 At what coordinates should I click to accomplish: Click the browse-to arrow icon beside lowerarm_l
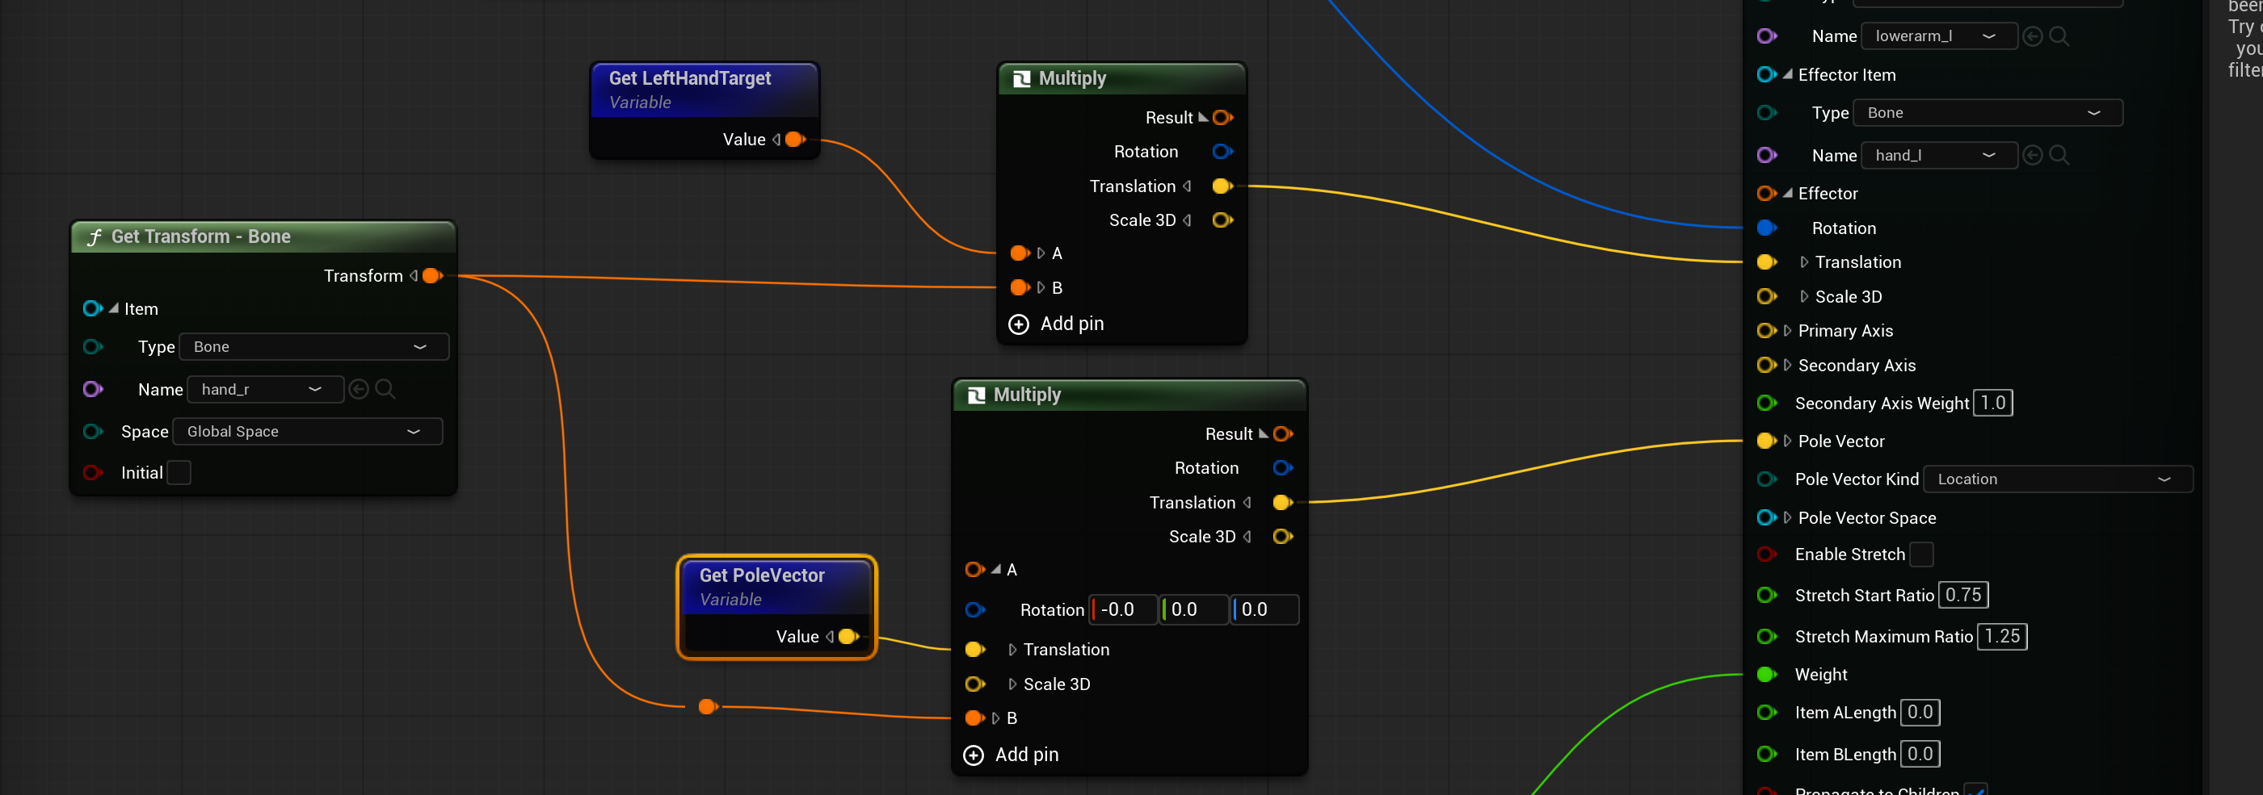tap(2033, 36)
